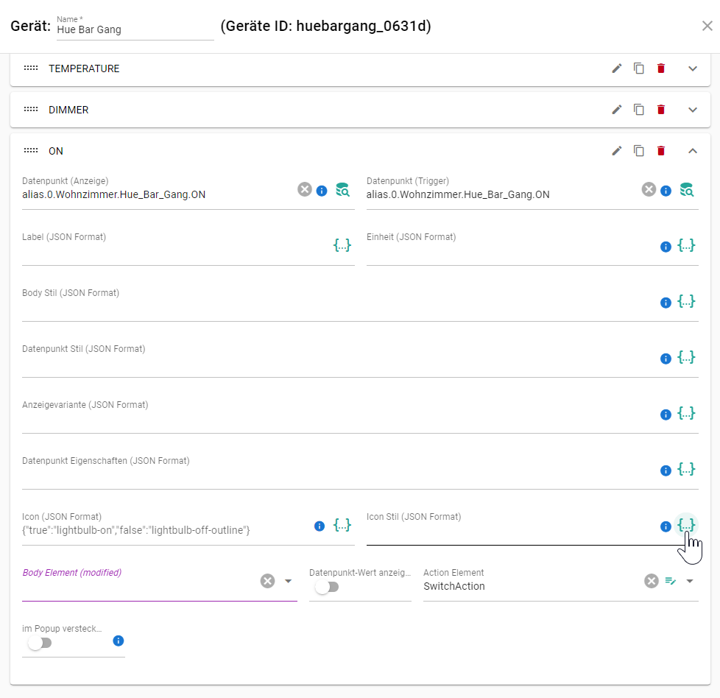Show info for im Popup verstecken
The height and width of the screenshot is (698, 720).
[x=119, y=641]
